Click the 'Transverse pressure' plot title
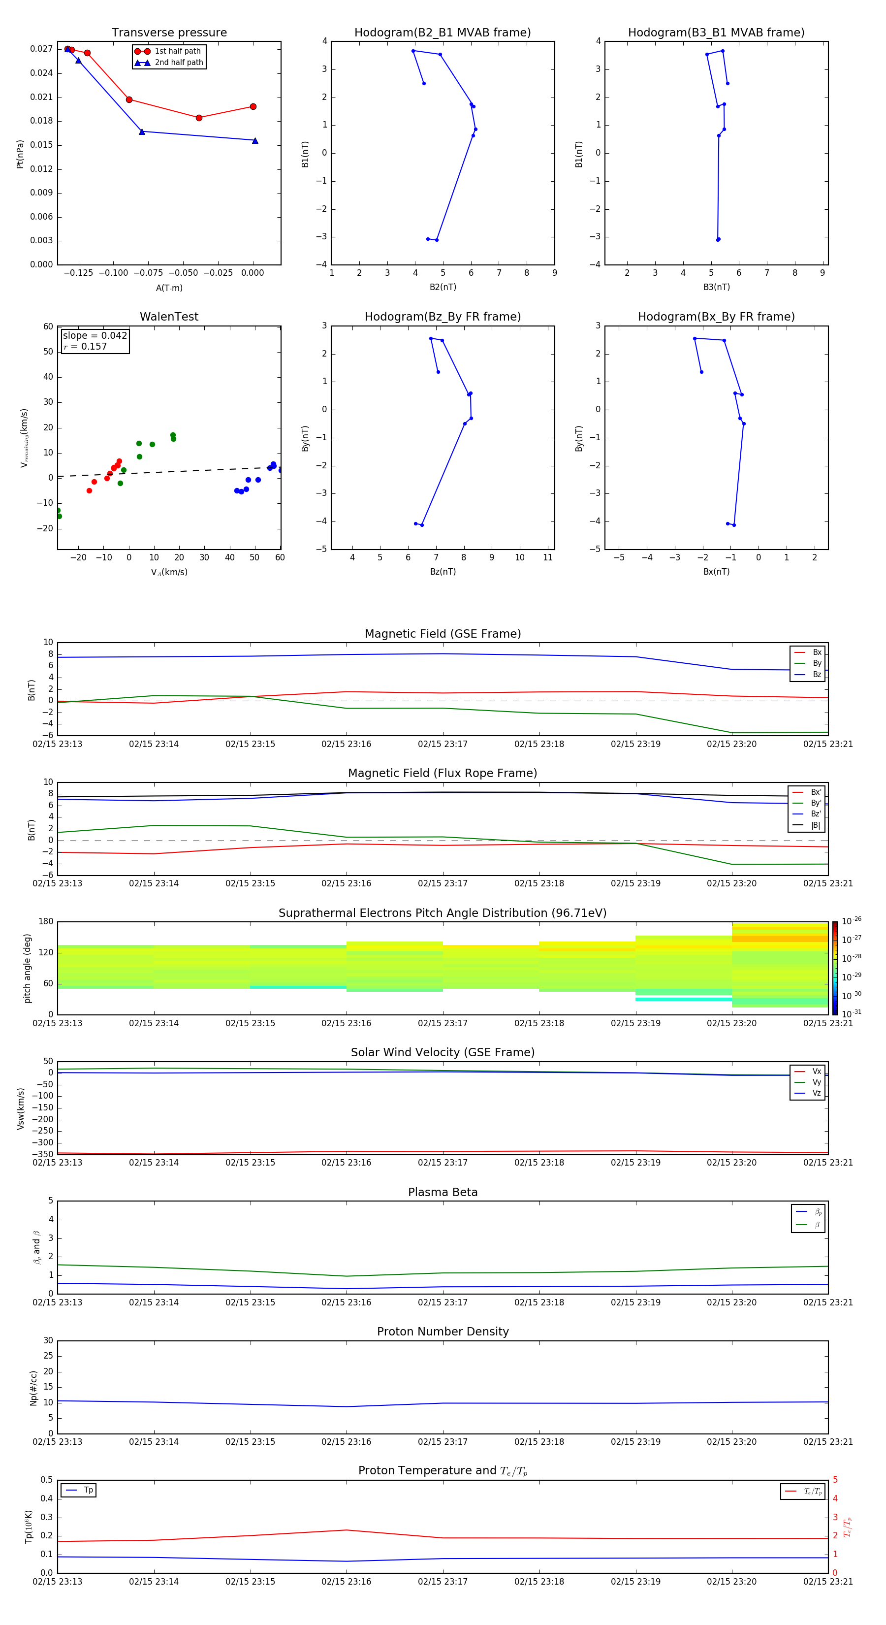886x1625 pixels. [x=169, y=33]
